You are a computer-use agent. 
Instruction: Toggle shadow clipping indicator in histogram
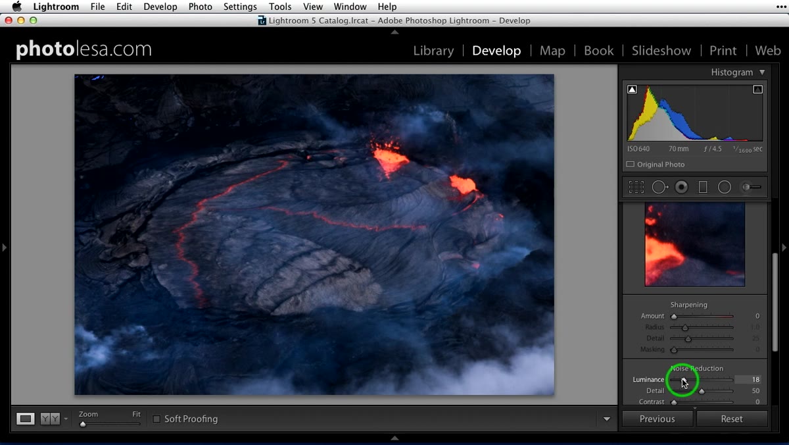(632, 90)
